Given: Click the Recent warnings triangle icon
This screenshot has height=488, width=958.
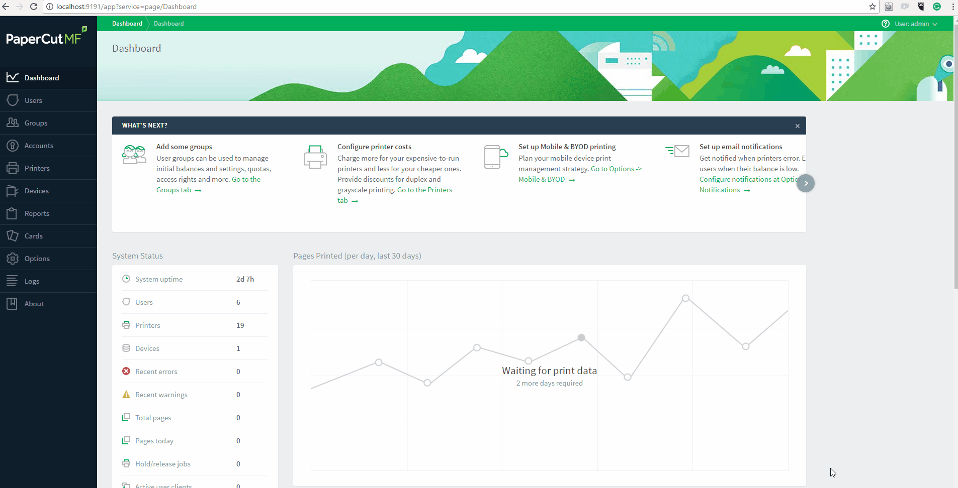Looking at the screenshot, I should pyautogui.click(x=126, y=394).
